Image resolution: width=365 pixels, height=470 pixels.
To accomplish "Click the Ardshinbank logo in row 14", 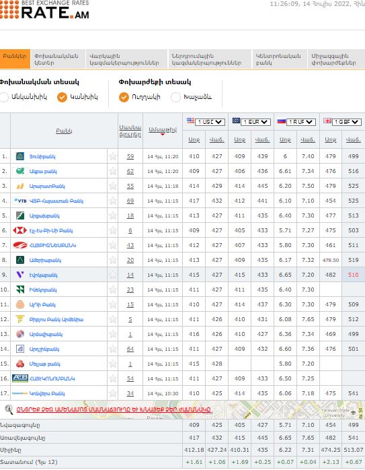I will [20, 349].
